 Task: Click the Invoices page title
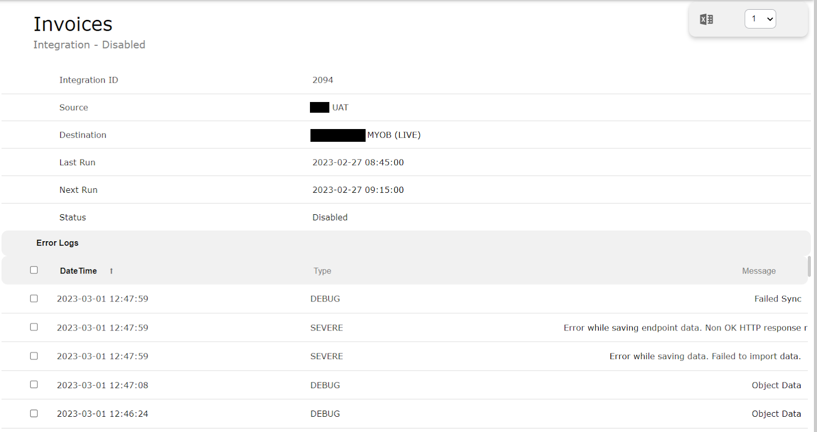pyautogui.click(x=73, y=24)
